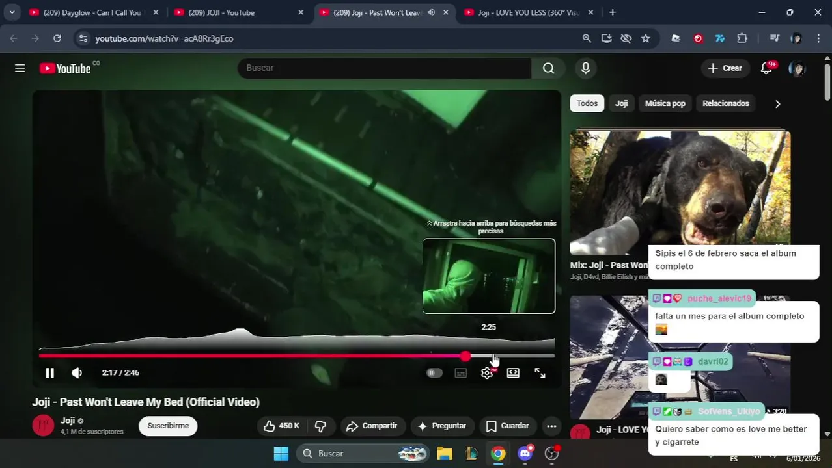This screenshot has width=832, height=468.
Task: Click the search magnifier button
Action: point(549,68)
